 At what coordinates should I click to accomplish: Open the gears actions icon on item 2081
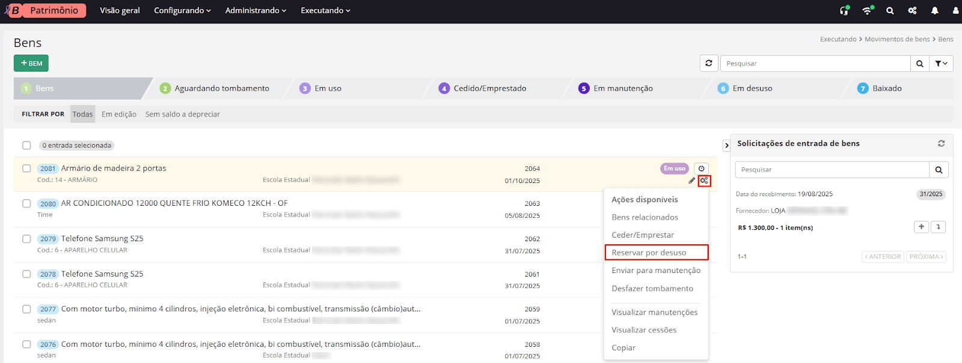pyautogui.click(x=704, y=181)
